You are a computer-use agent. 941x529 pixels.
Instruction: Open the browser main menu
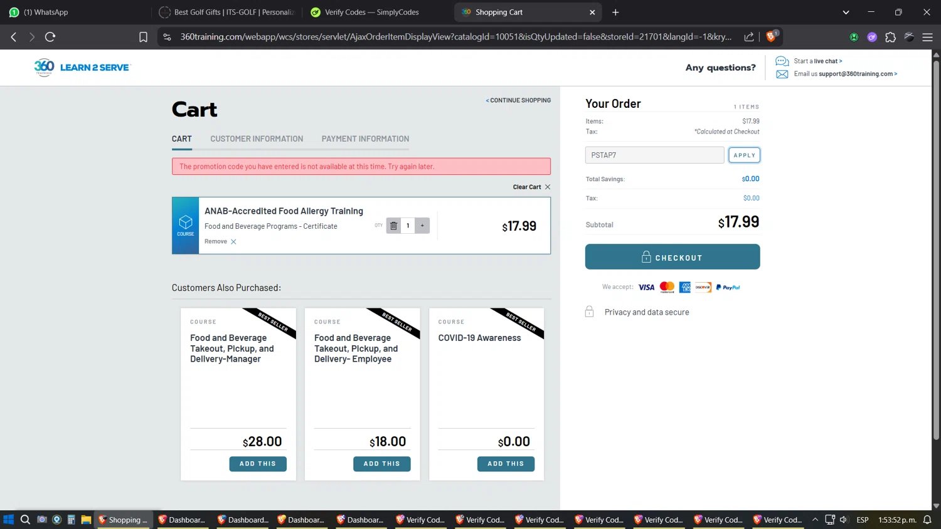tap(927, 37)
